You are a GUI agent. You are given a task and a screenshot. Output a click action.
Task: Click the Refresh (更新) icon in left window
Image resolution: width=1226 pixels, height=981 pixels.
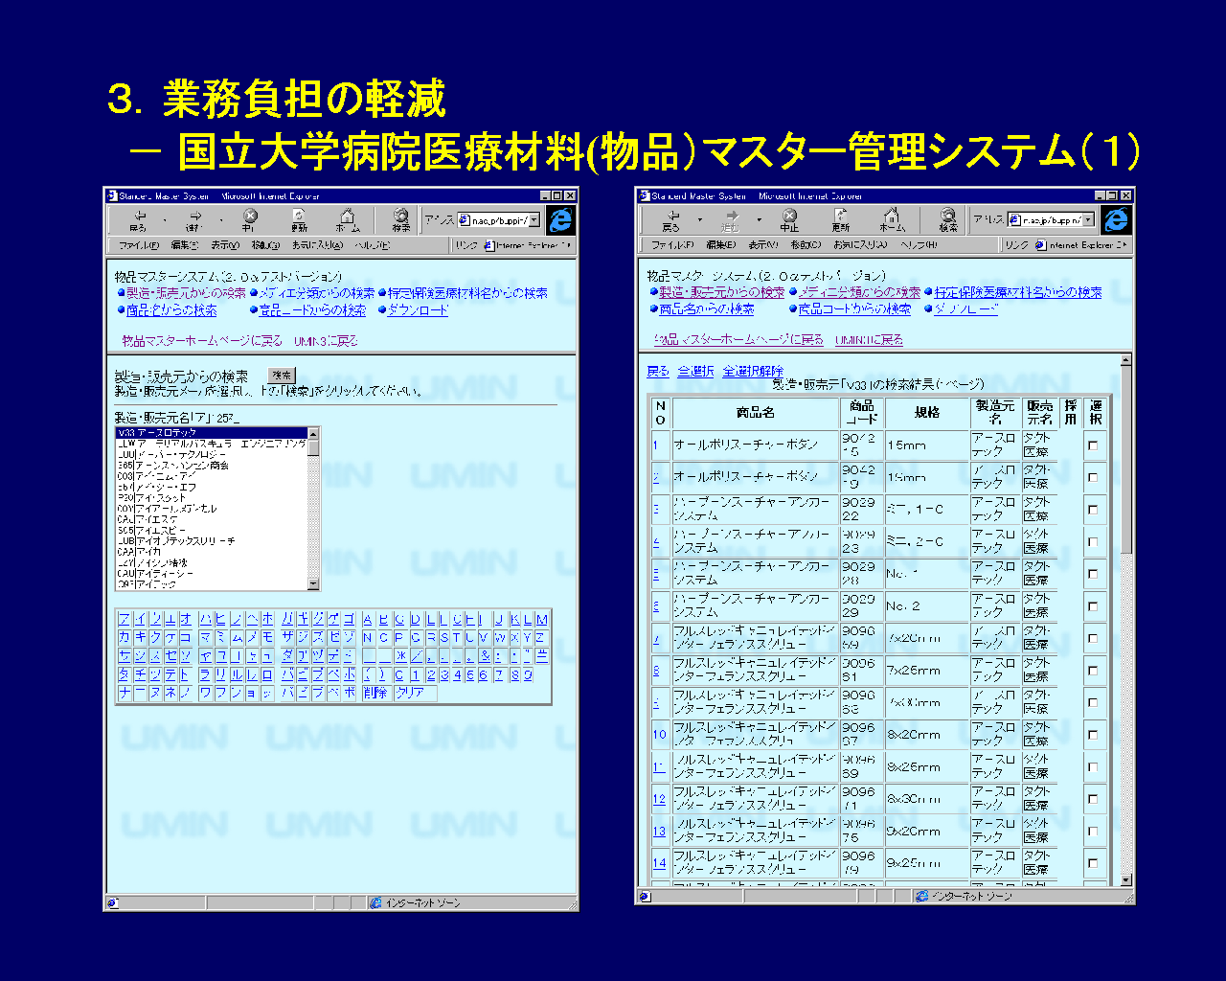point(300,218)
